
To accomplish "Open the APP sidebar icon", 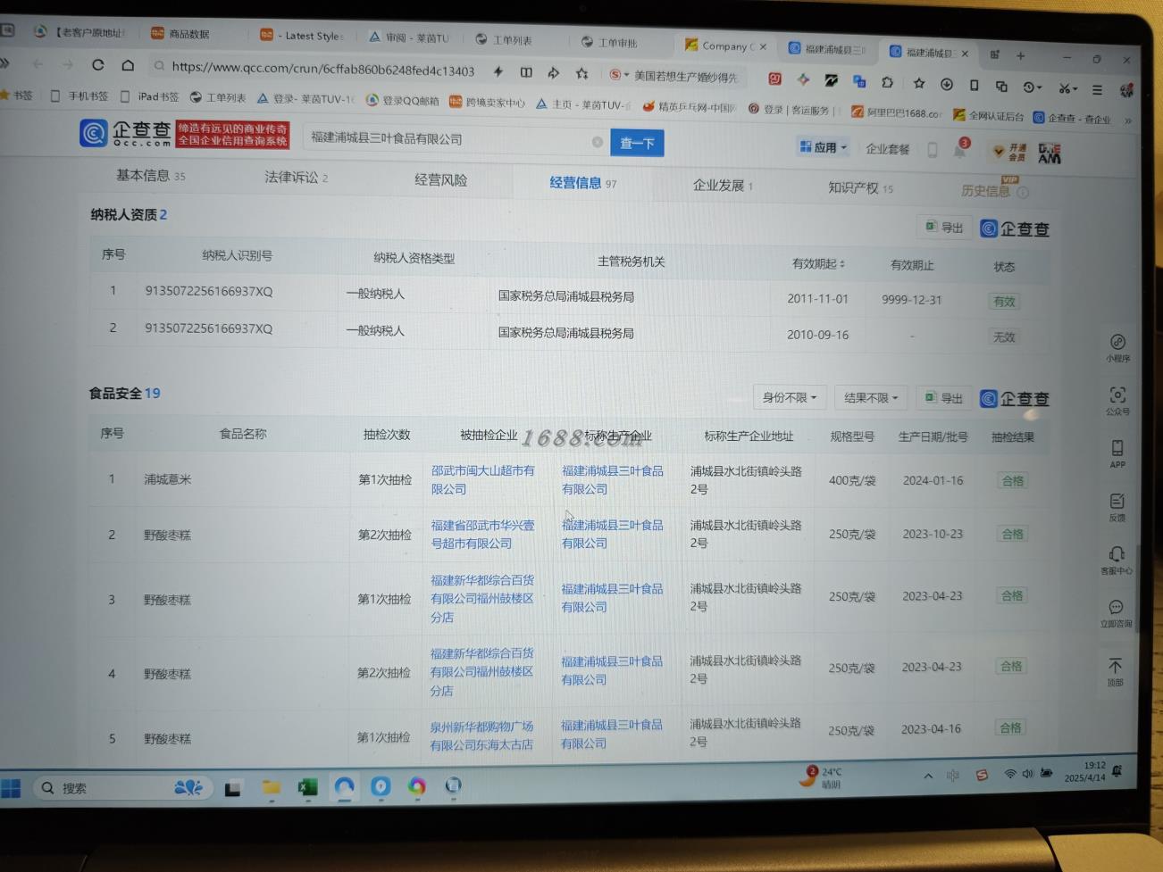I will (x=1117, y=453).
